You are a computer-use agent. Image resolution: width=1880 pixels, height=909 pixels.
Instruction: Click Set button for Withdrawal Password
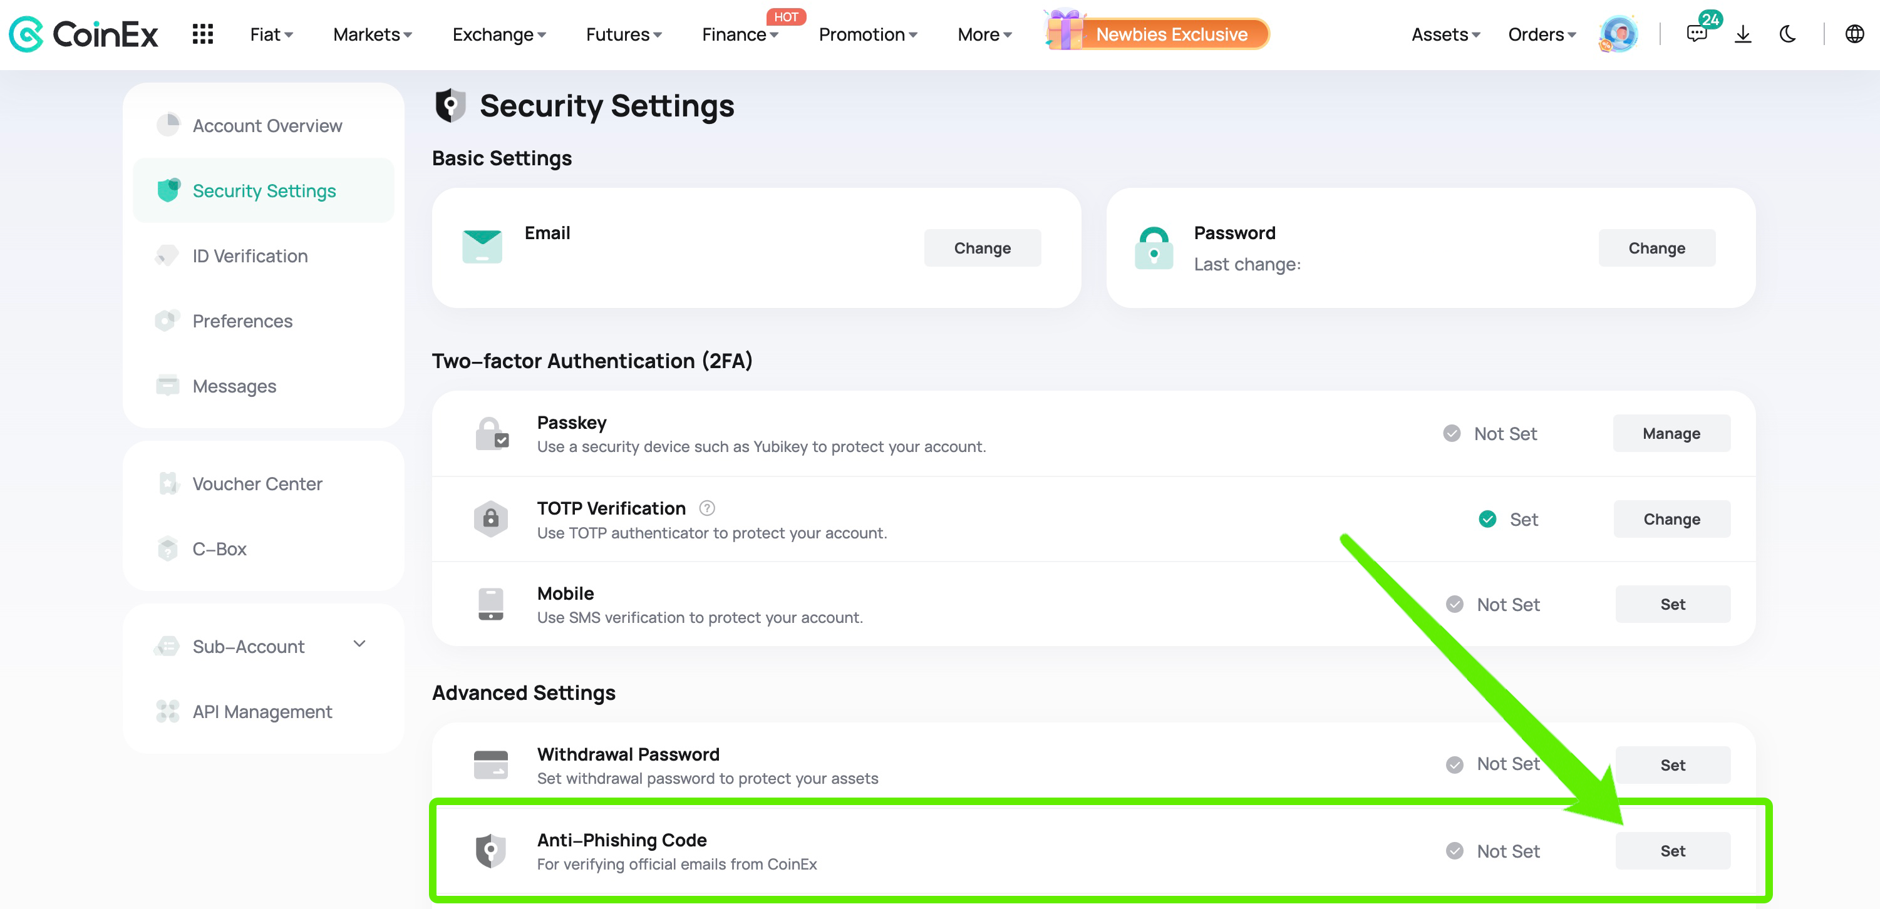pyautogui.click(x=1673, y=764)
